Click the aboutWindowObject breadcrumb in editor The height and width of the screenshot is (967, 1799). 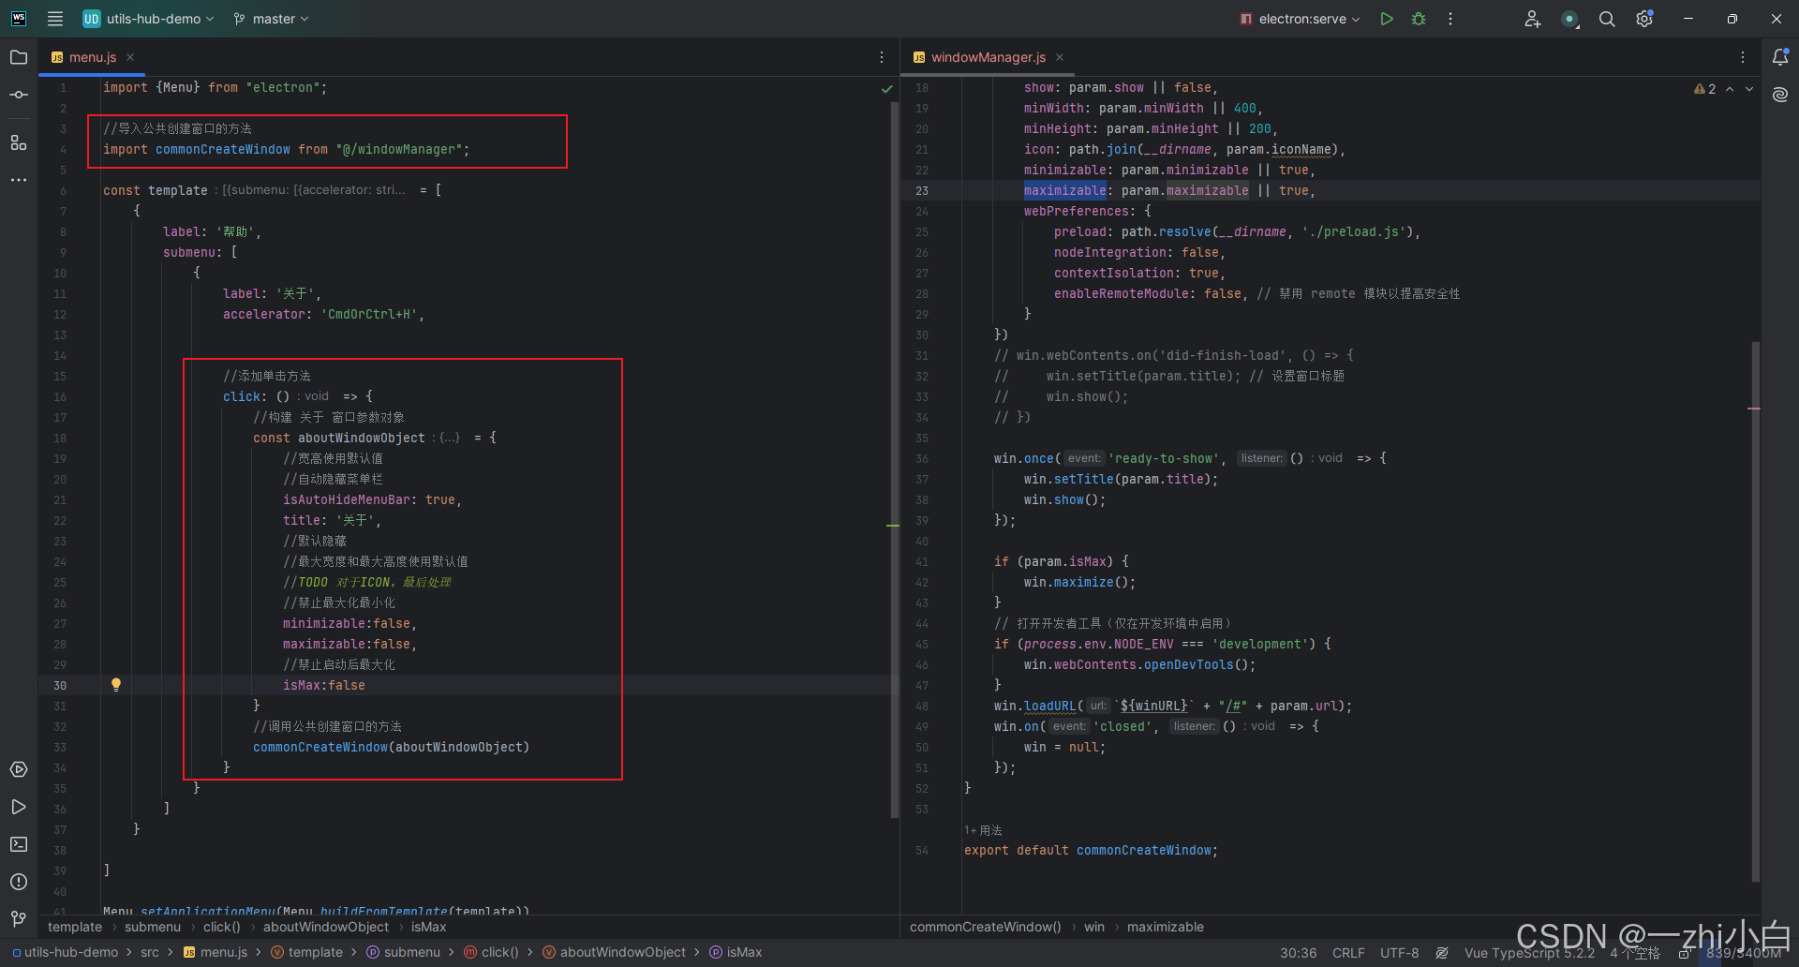pos(326,927)
